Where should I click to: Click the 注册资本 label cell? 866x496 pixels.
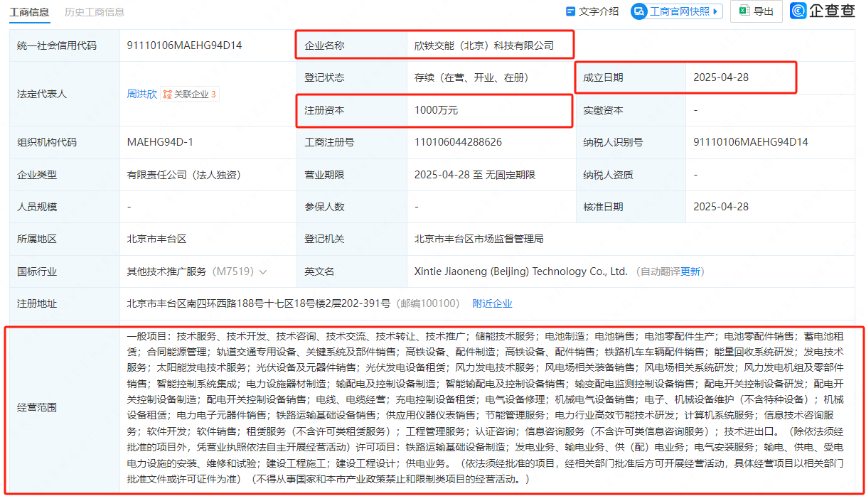pos(352,110)
